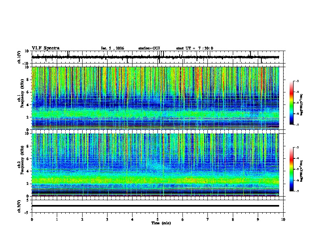Click the "VLF Spectra" plot title

(x=46, y=48)
